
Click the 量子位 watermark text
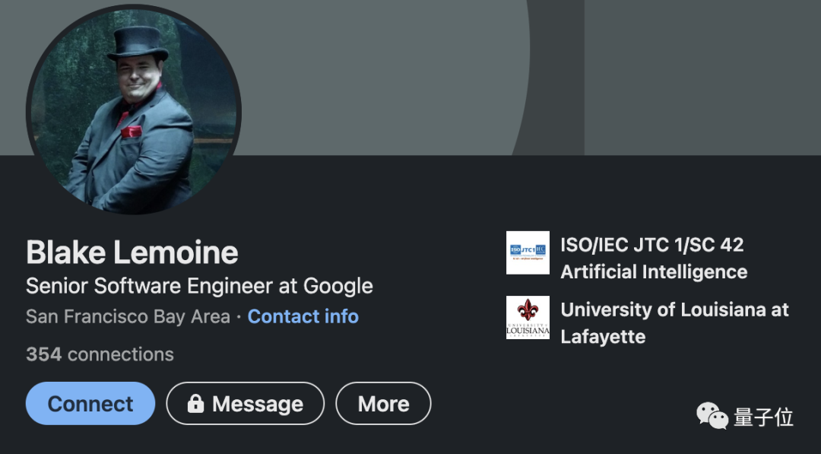point(763,417)
